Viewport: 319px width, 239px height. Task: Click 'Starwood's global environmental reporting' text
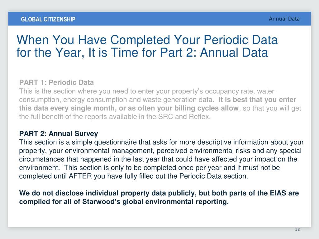(155, 202)
